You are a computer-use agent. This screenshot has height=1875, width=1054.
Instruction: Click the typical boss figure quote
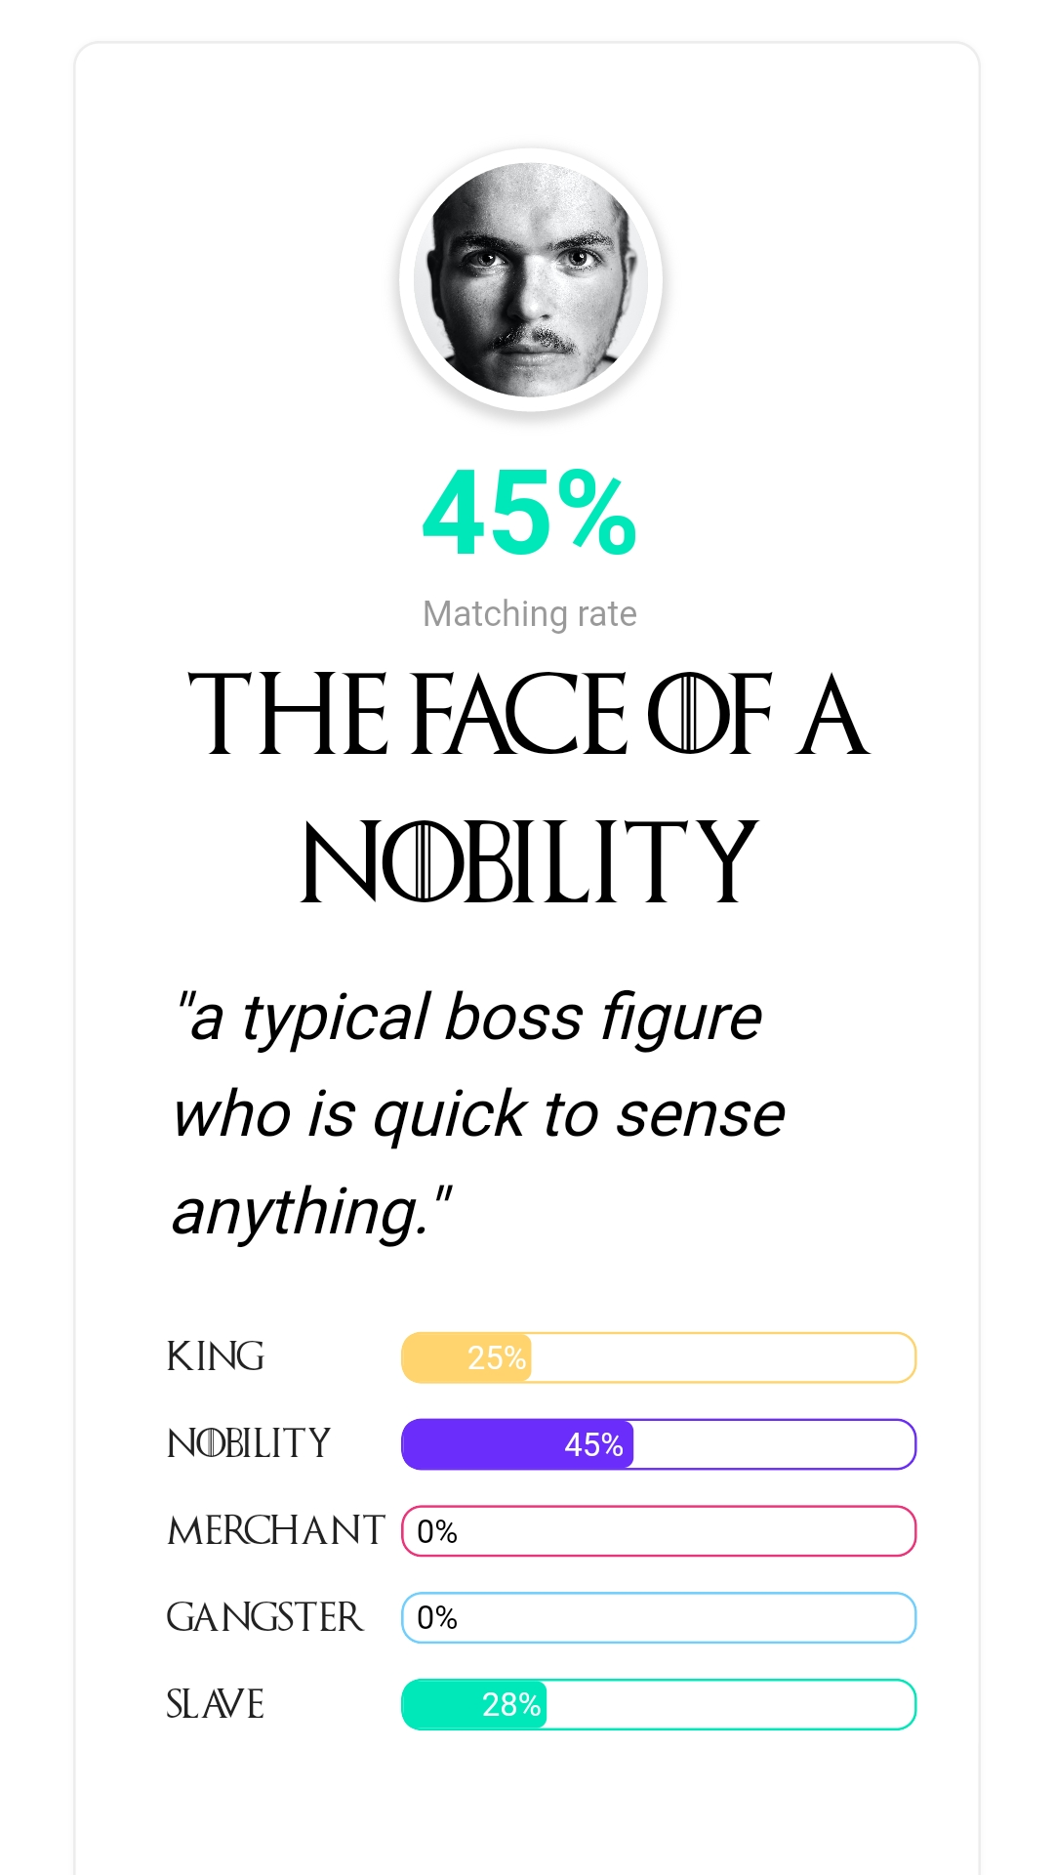point(479,1114)
